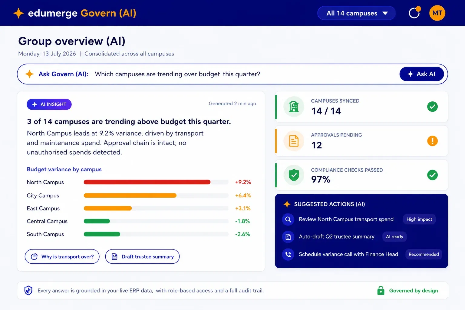The image size is (465, 310).
Task: Click the phone icon for variance call
Action: tap(288, 254)
